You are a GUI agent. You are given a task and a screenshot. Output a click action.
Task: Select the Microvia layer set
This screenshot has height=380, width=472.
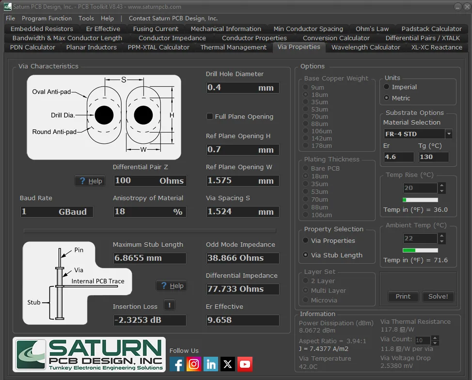pos(305,300)
